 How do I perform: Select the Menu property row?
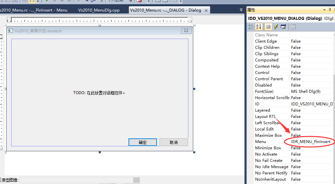click(x=293, y=141)
